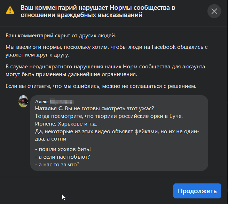Click the yellow warning triangle icon

click(x=10, y=10)
